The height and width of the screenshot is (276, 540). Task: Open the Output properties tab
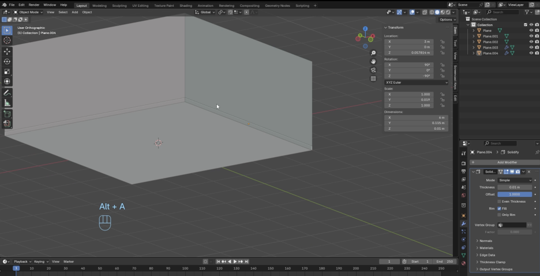tap(463, 171)
